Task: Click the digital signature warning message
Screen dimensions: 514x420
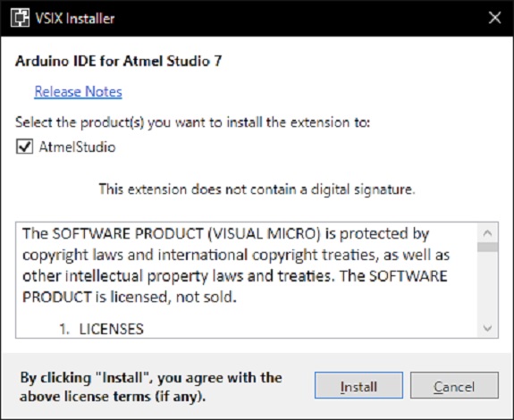Action: point(257,189)
